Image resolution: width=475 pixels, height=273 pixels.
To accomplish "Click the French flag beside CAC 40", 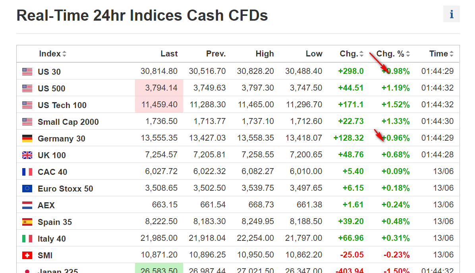I will (27, 172).
